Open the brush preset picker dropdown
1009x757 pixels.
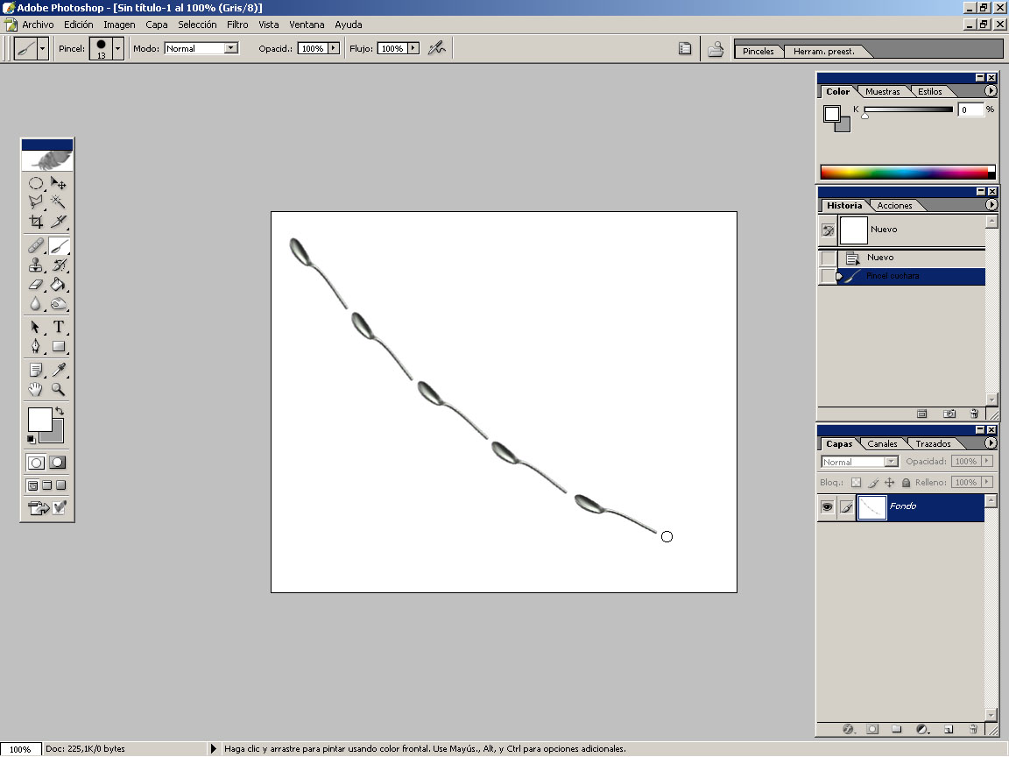[117, 48]
